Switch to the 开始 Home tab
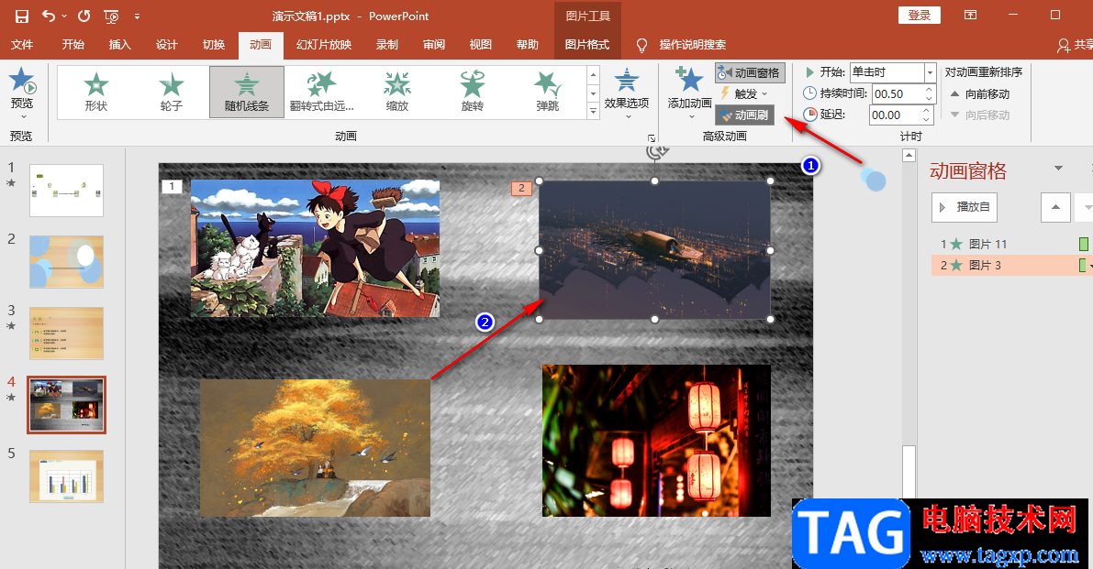The height and width of the screenshot is (569, 1093). tap(73, 45)
